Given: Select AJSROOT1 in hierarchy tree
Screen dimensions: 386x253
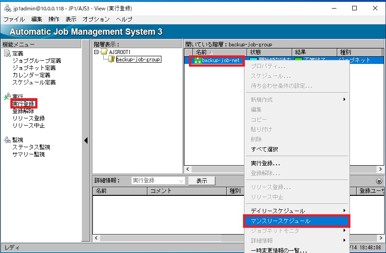Looking at the screenshot, I should coord(120,52).
